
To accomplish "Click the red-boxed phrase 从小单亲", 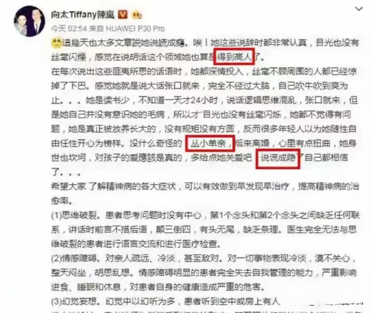I will (210, 143).
